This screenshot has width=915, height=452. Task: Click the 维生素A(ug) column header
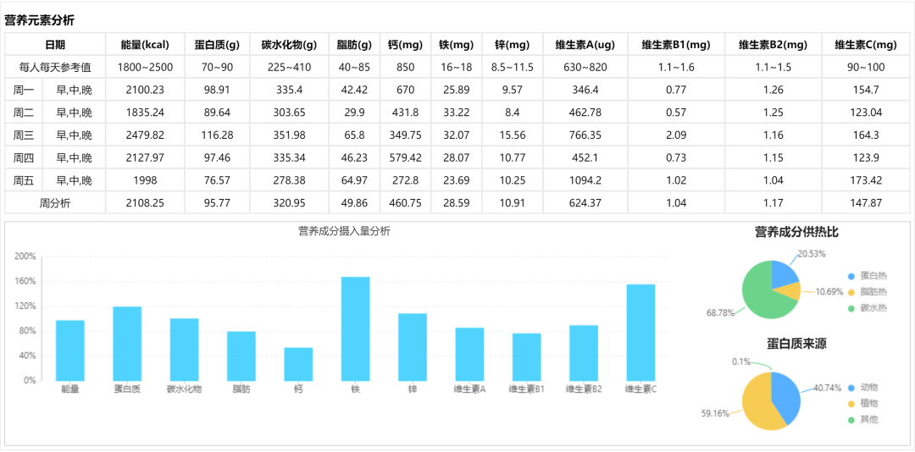pyautogui.click(x=585, y=44)
